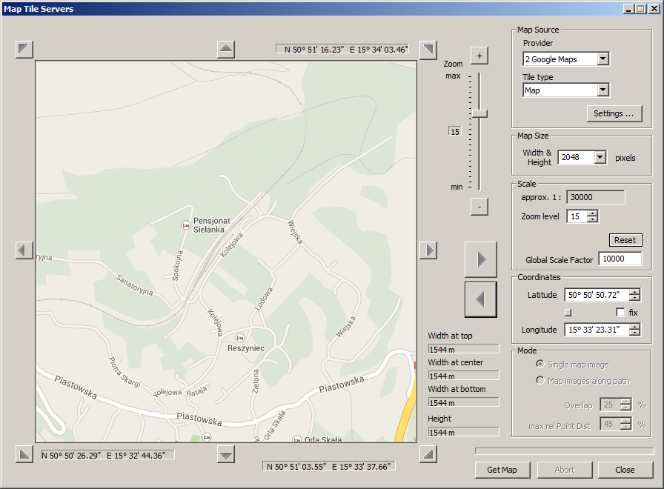Viewport: 664px width, 489px height.
Task: Pan map toward top-right corner arrow
Action: point(428,50)
